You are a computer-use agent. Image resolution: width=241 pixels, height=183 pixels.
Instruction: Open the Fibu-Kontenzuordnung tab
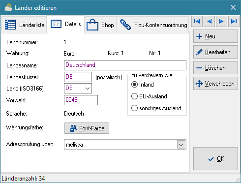click(153, 25)
